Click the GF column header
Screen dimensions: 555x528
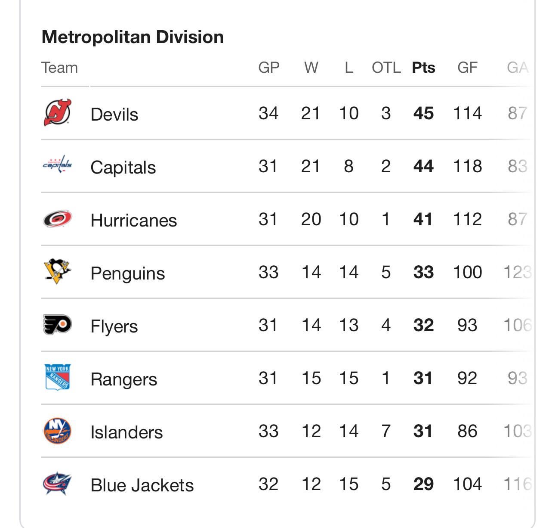tap(467, 68)
